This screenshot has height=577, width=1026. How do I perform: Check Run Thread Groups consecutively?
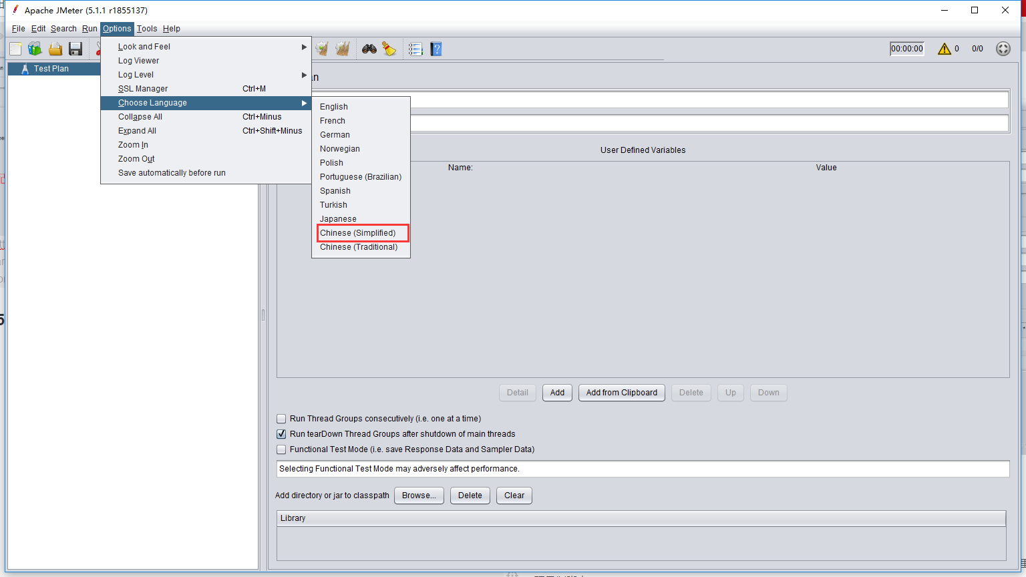tap(281, 419)
